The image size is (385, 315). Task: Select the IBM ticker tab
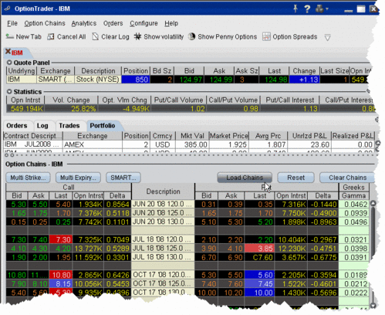17,52
